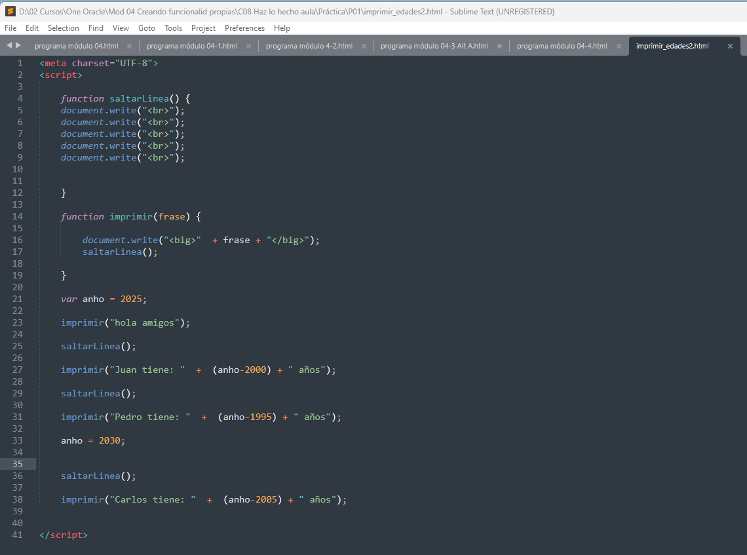The height and width of the screenshot is (555, 747).
Task: Click the closing brace on line 12
Action: [x=64, y=193]
